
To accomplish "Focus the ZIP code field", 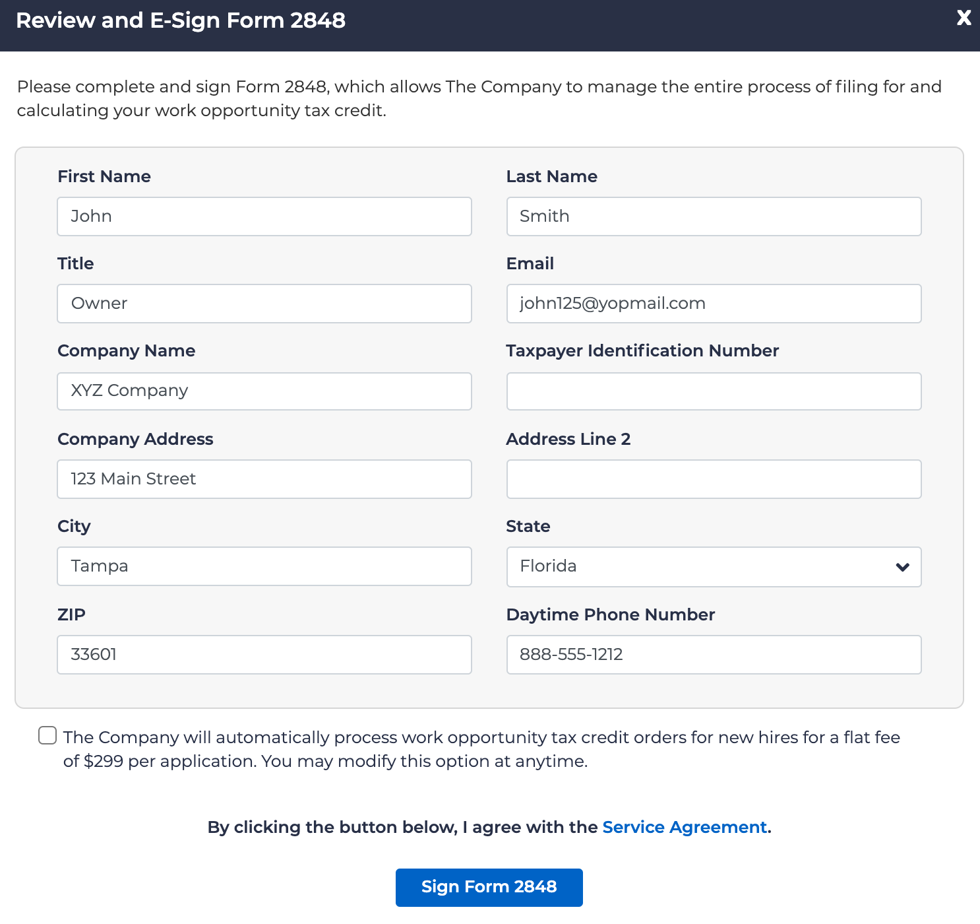I will click(264, 655).
